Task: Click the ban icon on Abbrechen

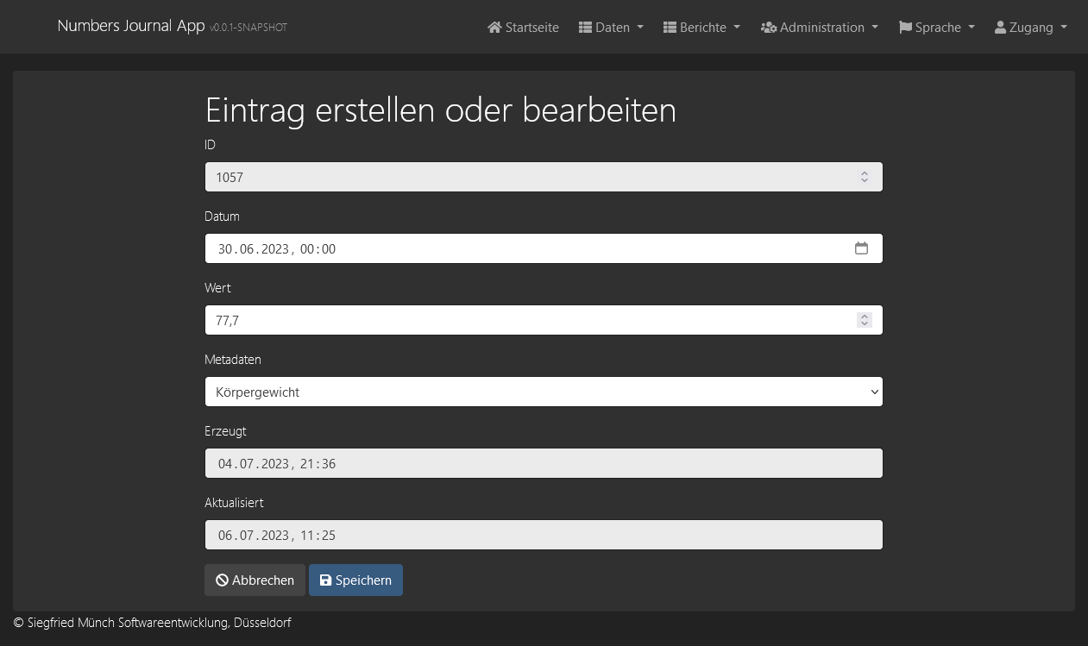Action: pos(222,580)
